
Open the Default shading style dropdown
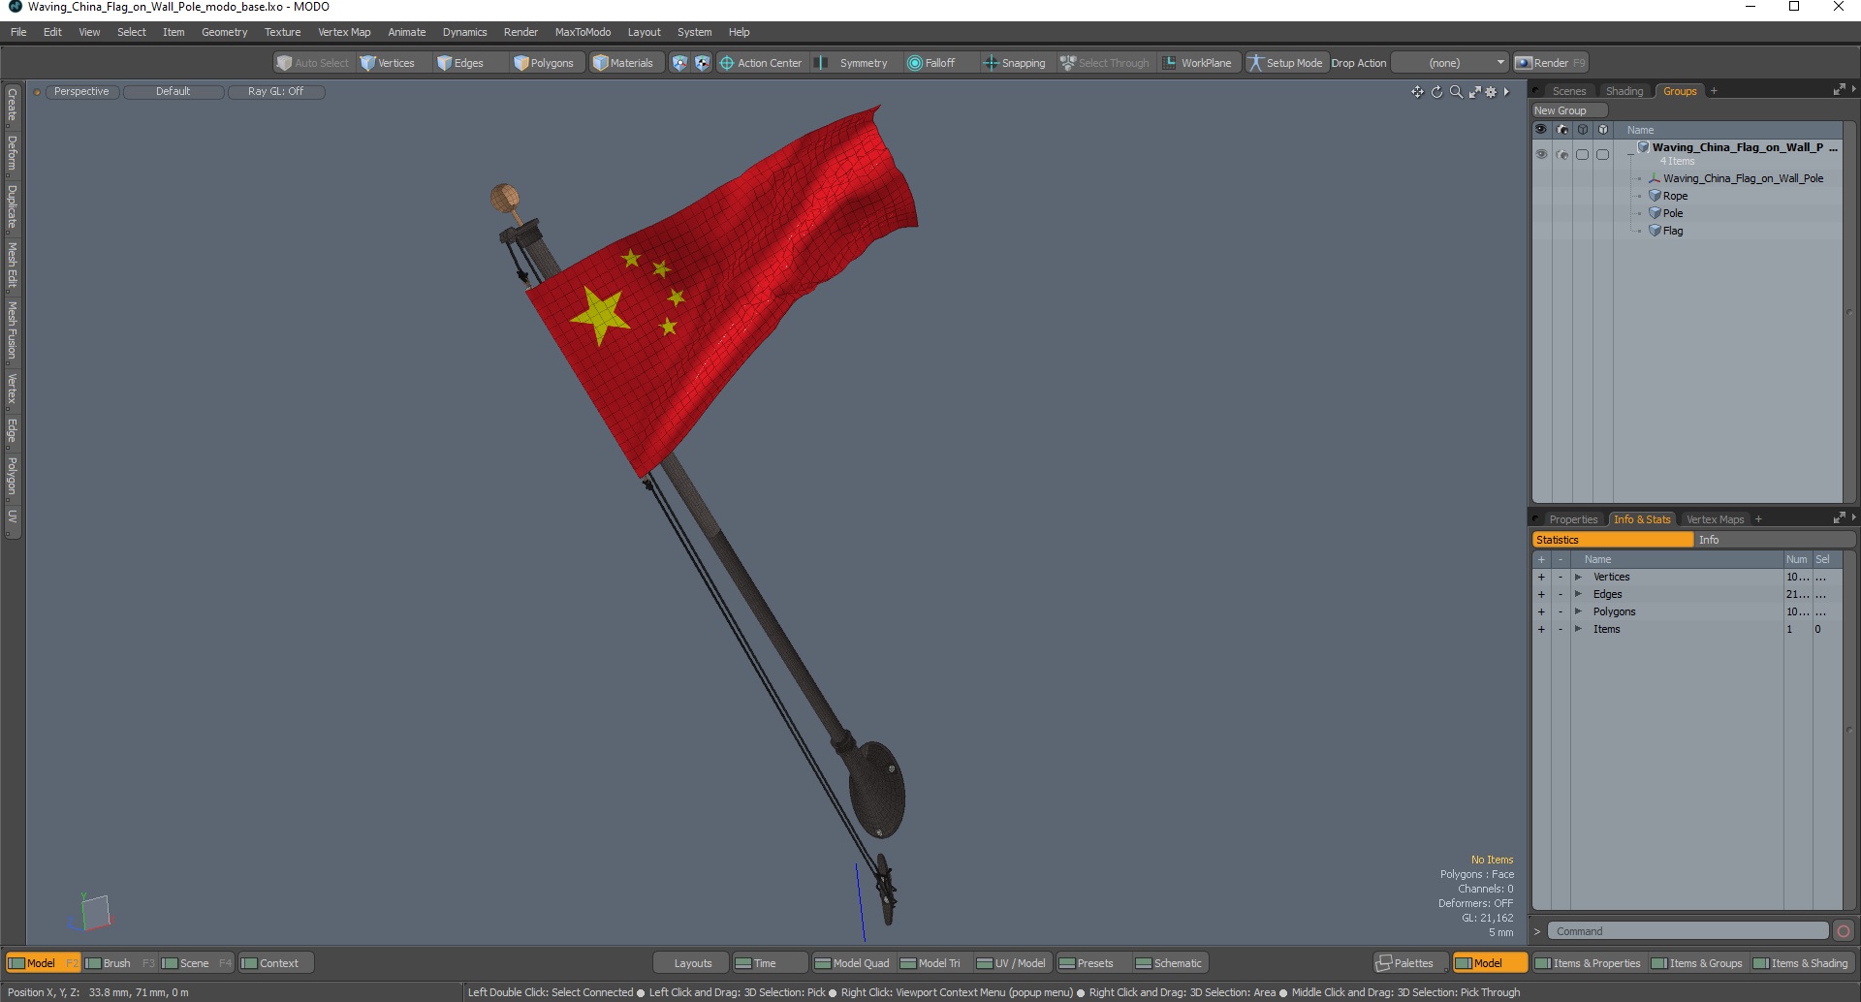click(x=173, y=92)
